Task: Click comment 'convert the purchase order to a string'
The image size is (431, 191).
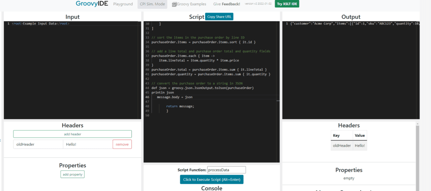Action: (197, 83)
